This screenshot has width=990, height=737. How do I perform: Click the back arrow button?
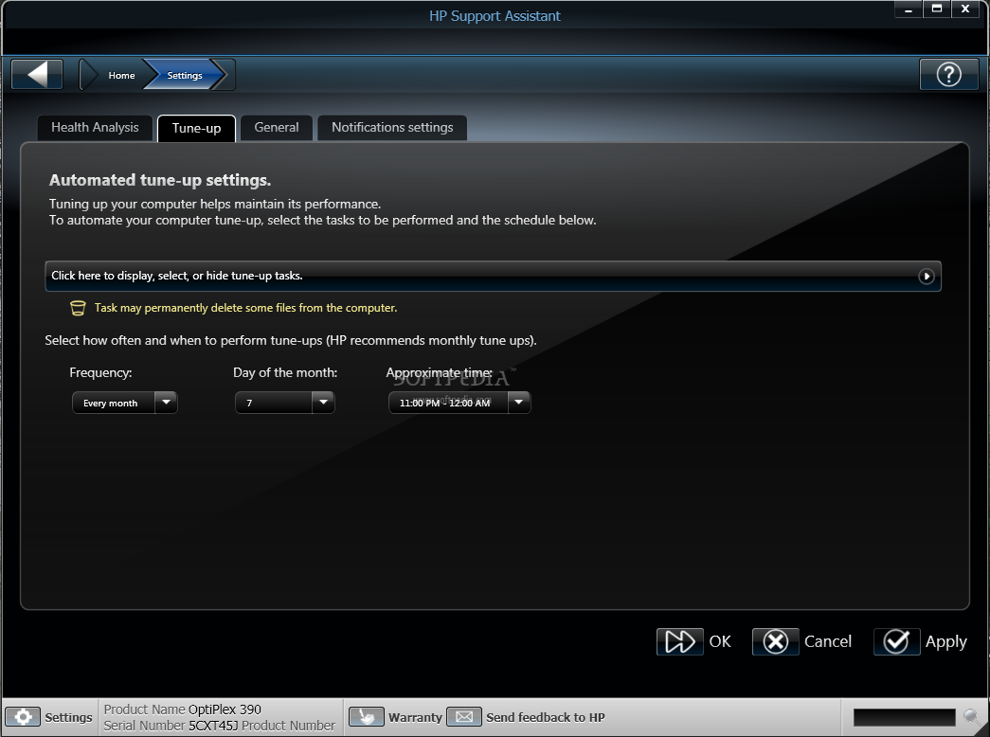pos(37,75)
